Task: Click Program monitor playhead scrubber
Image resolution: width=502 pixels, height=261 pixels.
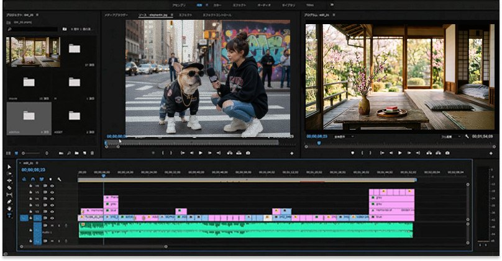Action: click(x=319, y=143)
